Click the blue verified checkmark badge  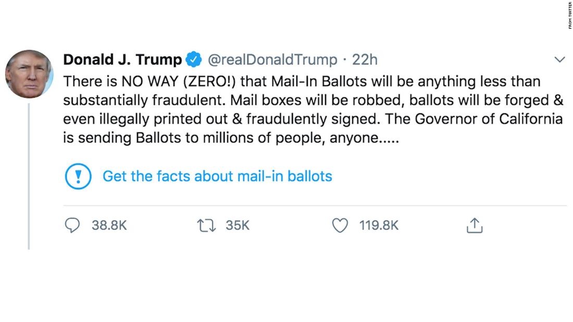point(194,60)
